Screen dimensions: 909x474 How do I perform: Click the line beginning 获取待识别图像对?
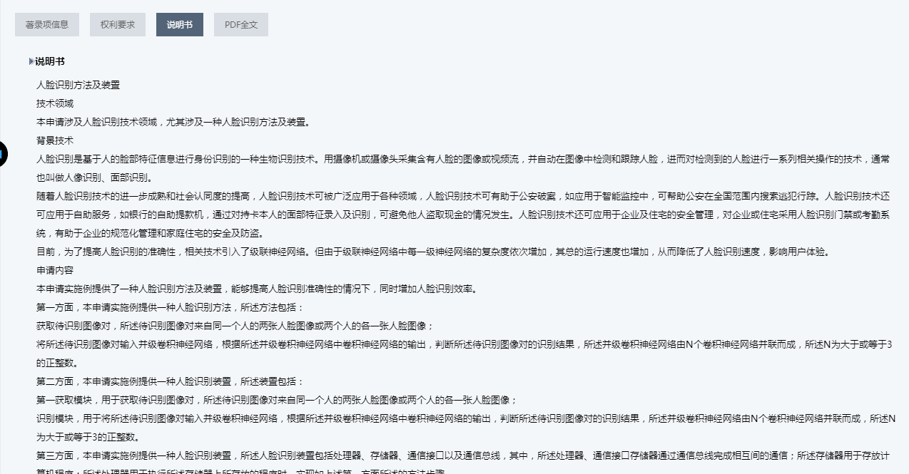click(235, 326)
